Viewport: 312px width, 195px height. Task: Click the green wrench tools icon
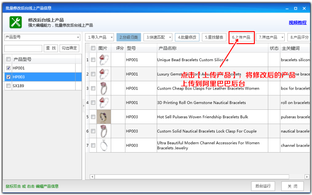click(x=16, y=22)
